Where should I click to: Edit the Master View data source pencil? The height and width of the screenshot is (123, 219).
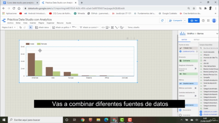[x=180, y=48]
